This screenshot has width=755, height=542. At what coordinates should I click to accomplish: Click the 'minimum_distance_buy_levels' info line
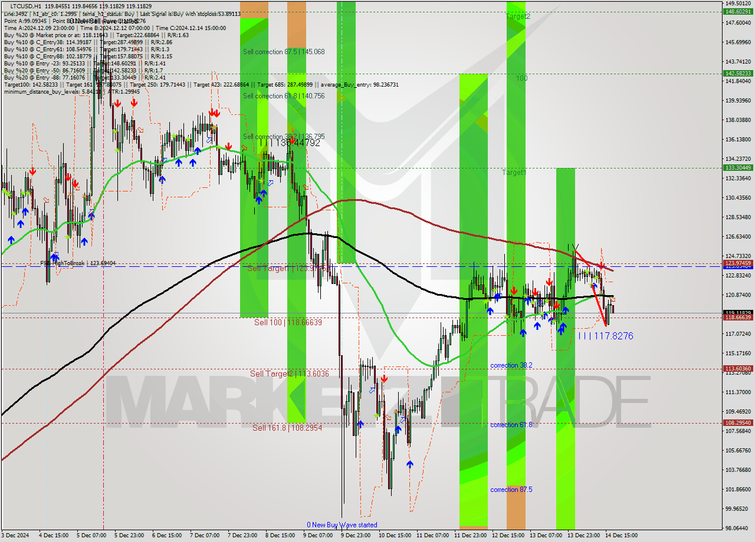pos(71,91)
